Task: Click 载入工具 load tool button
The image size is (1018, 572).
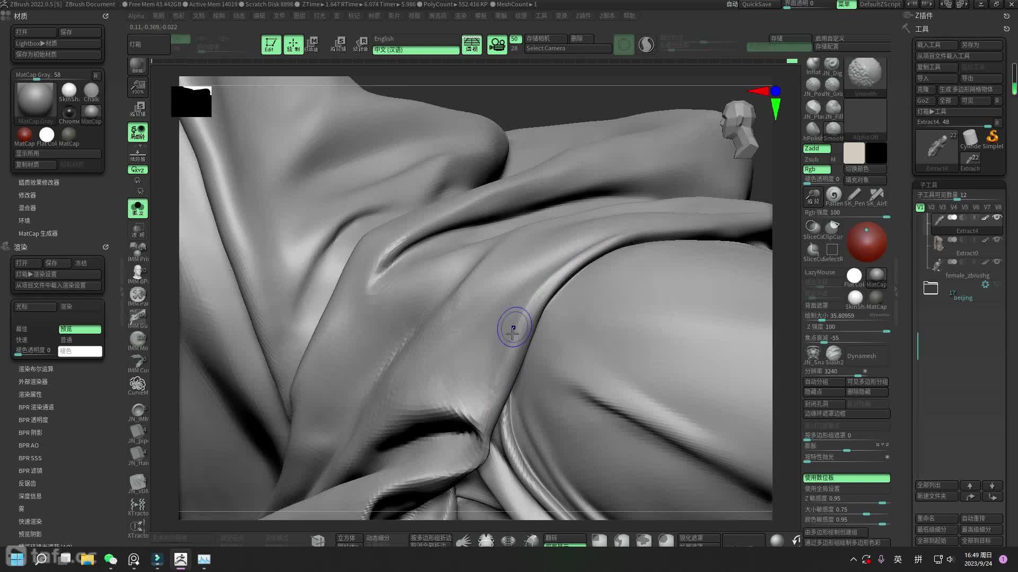Action: point(937,45)
